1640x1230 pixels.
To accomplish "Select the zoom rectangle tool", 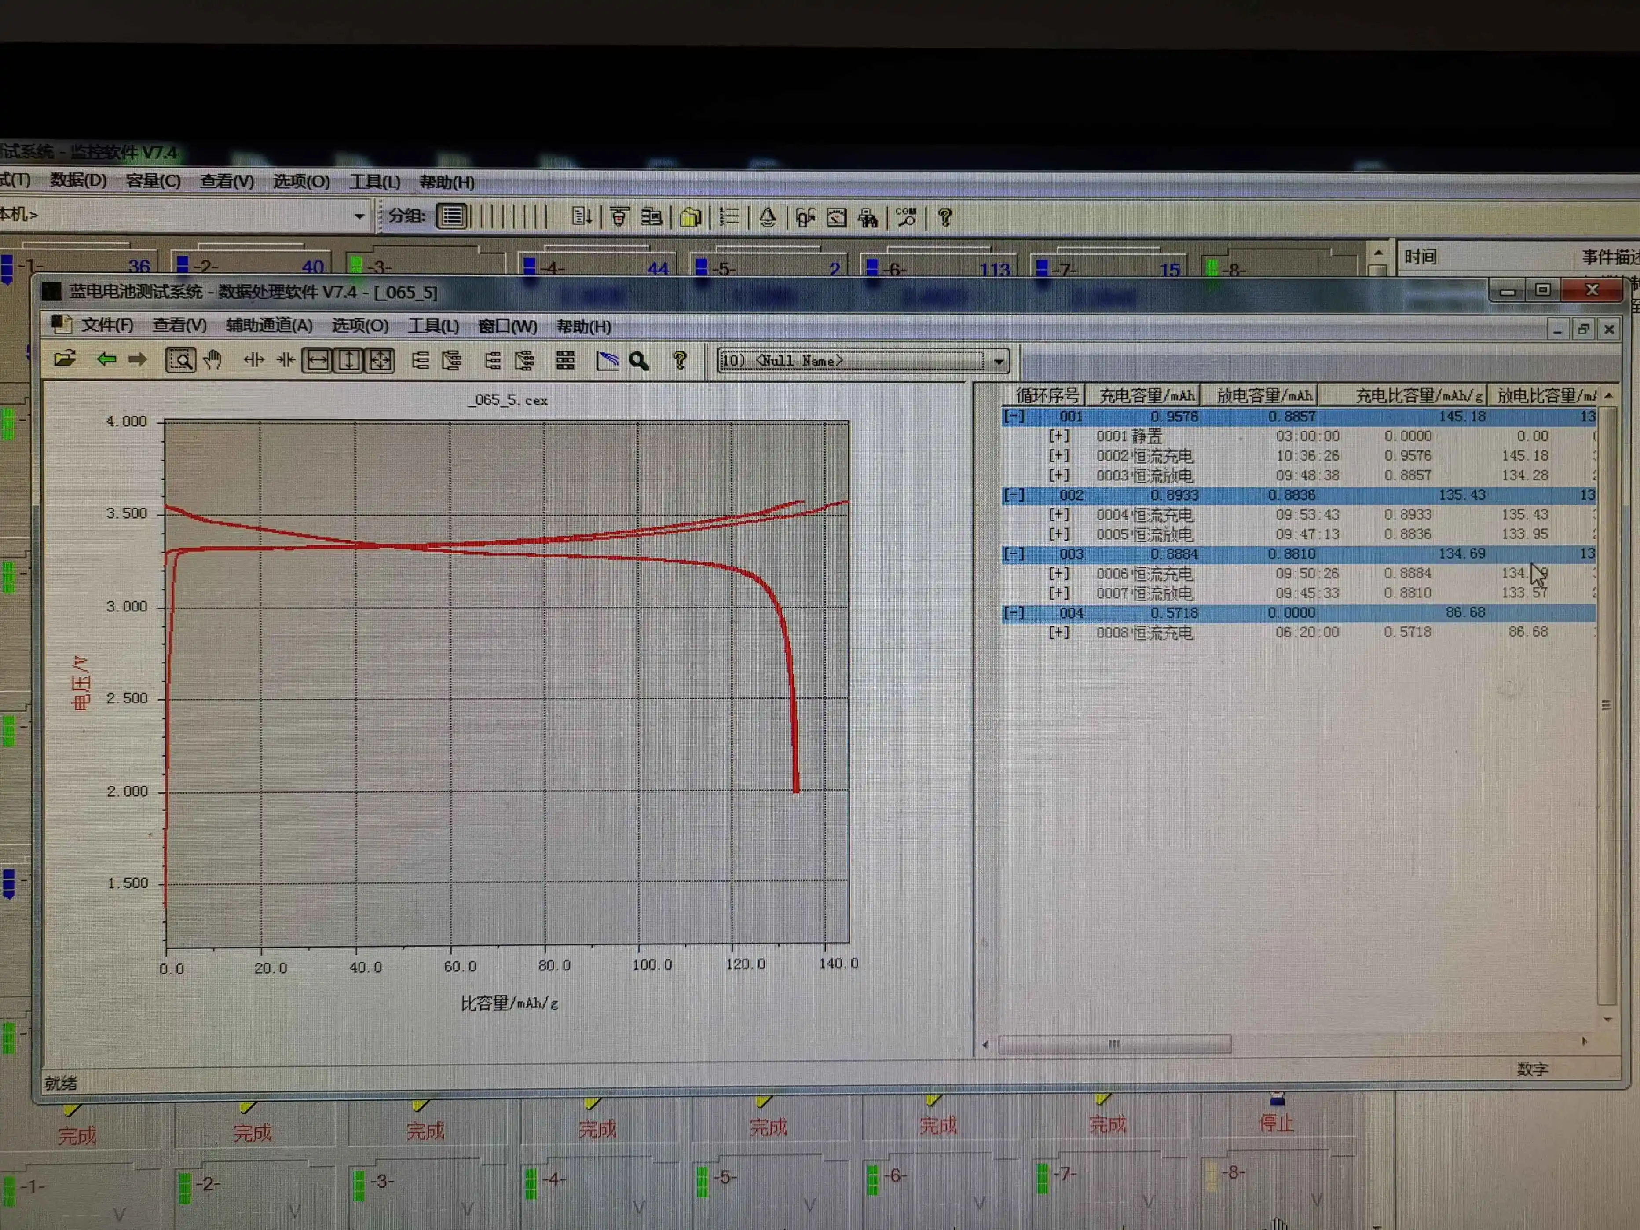I will (x=180, y=360).
